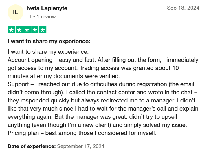Image resolution: width=211 pixels, height=153 pixels.
Task: Click the IL reviewer avatar circle
Action: (16, 12)
